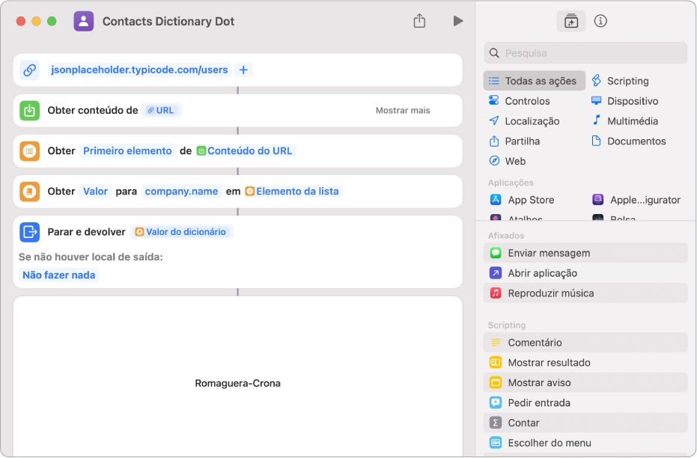Run the shortcut with the play button
Screen dimensions: 697x458
click(458, 21)
